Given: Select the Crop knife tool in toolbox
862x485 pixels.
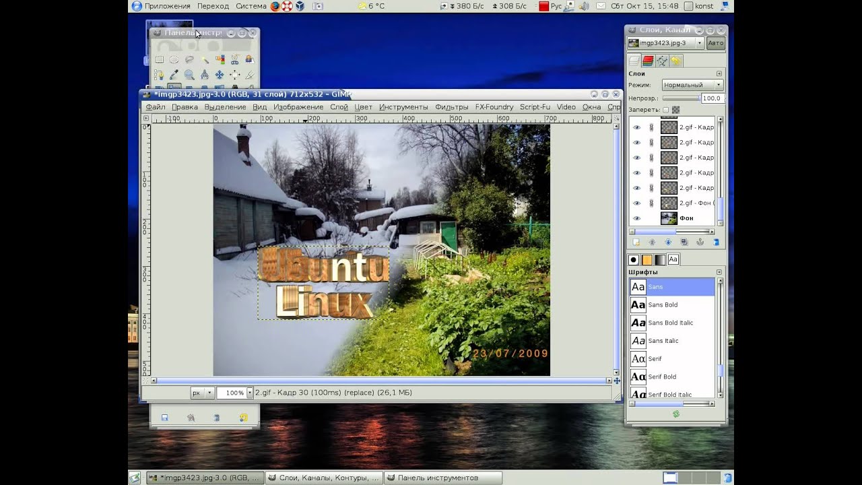Looking at the screenshot, I should (249, 75).
